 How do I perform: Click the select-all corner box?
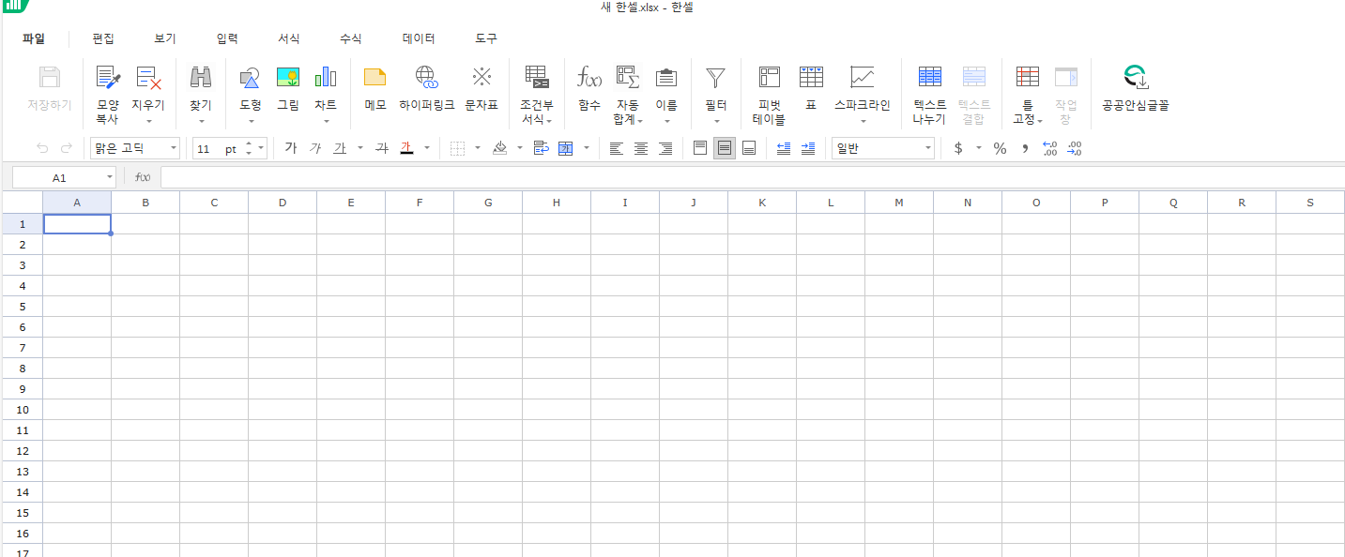[23, 203]
